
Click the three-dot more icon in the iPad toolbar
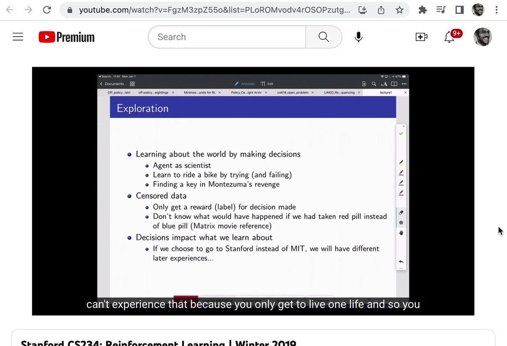[404, 84]
